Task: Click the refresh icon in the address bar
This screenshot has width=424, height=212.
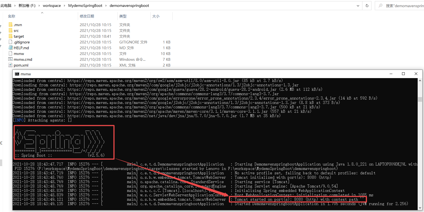Action: click(x=367, y=5)
